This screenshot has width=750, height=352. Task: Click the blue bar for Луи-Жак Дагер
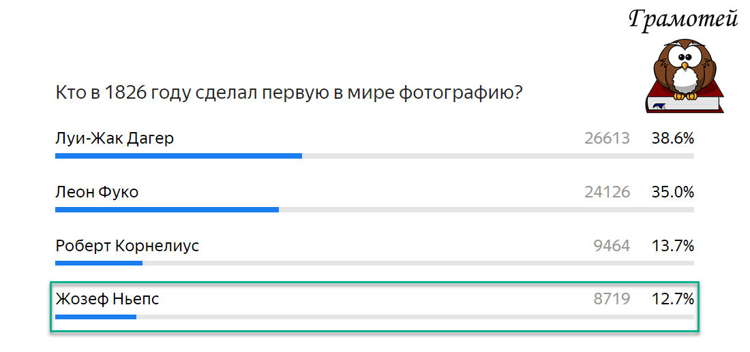click(179, 156)
